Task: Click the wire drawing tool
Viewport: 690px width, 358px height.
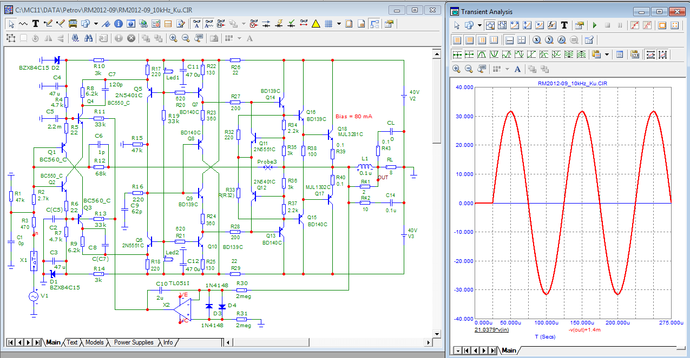Action: (48, 24)
